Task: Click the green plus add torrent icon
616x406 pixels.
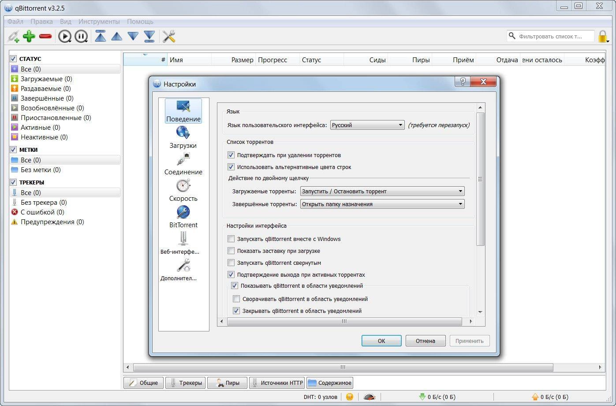Action: coord(29,37)
